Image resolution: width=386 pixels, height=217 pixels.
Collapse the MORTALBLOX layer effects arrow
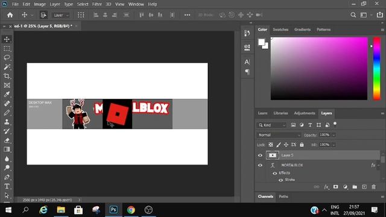coord(379,165)
